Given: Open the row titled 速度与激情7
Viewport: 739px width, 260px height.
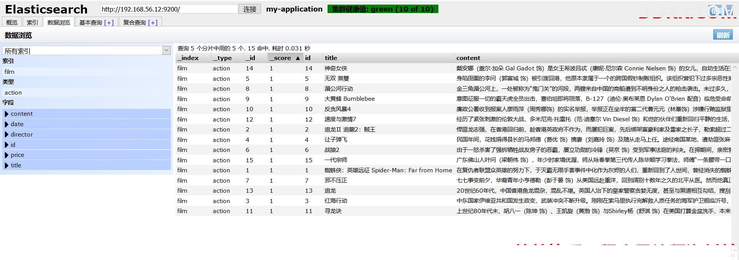Looking at the screenshot, I should click(453, 119).
